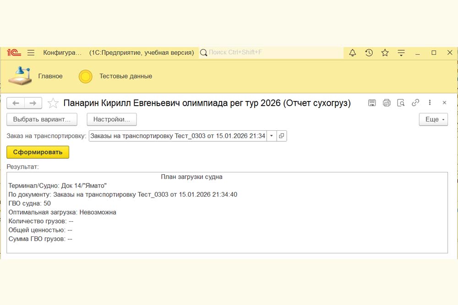Open the notifications bell
Viewport: 458px width, 305px height.
coord(352,53)
